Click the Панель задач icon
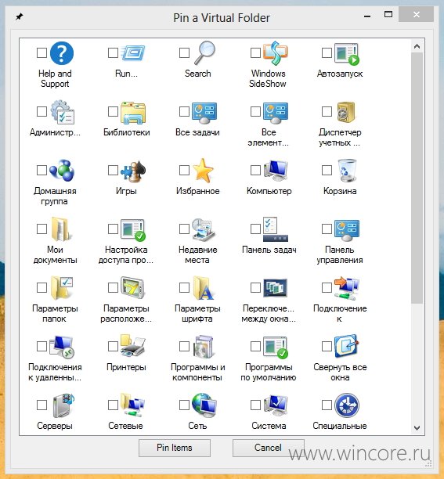Viewport: 444px width, 479px height. (276, 229)
